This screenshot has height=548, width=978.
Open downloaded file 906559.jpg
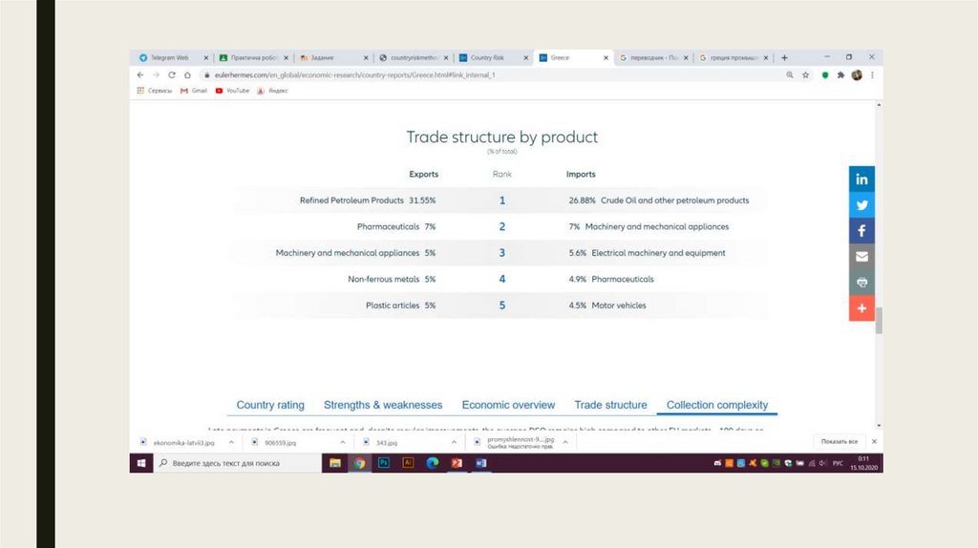tap(280, 442)
